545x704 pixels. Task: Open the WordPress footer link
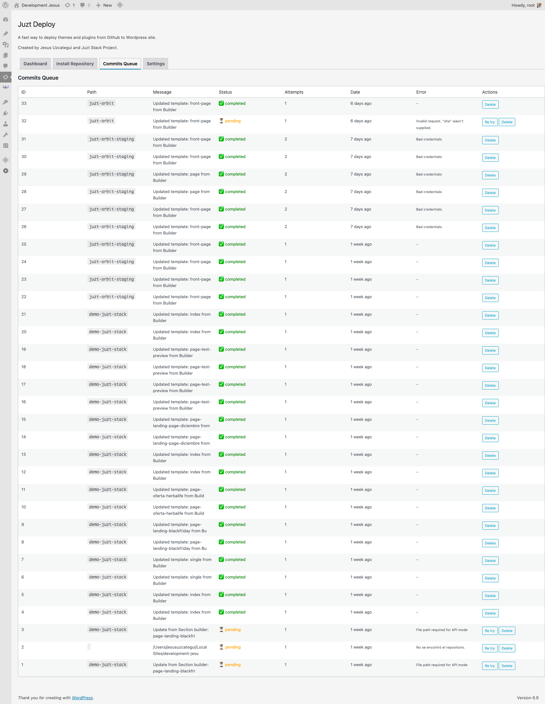pos(82,698)
